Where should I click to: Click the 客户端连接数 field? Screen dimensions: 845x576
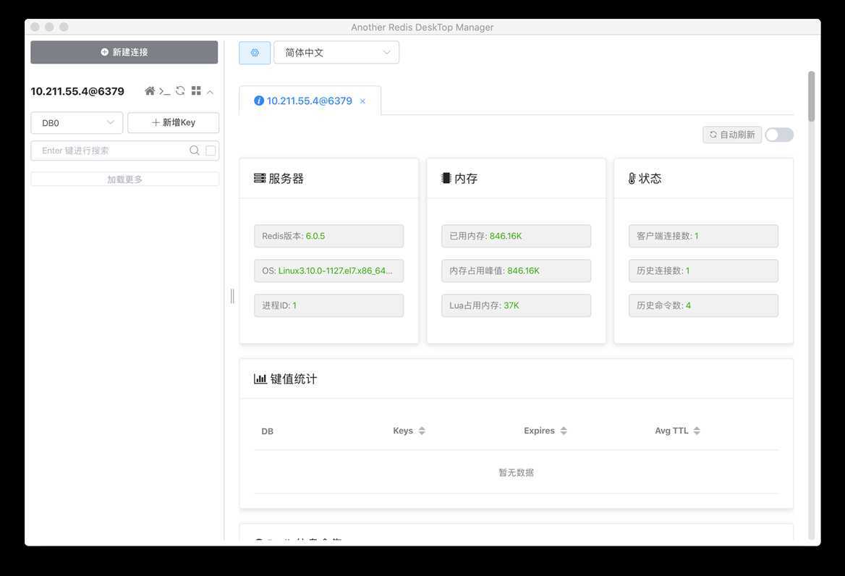pyautogui.click(x=703, y=236)
